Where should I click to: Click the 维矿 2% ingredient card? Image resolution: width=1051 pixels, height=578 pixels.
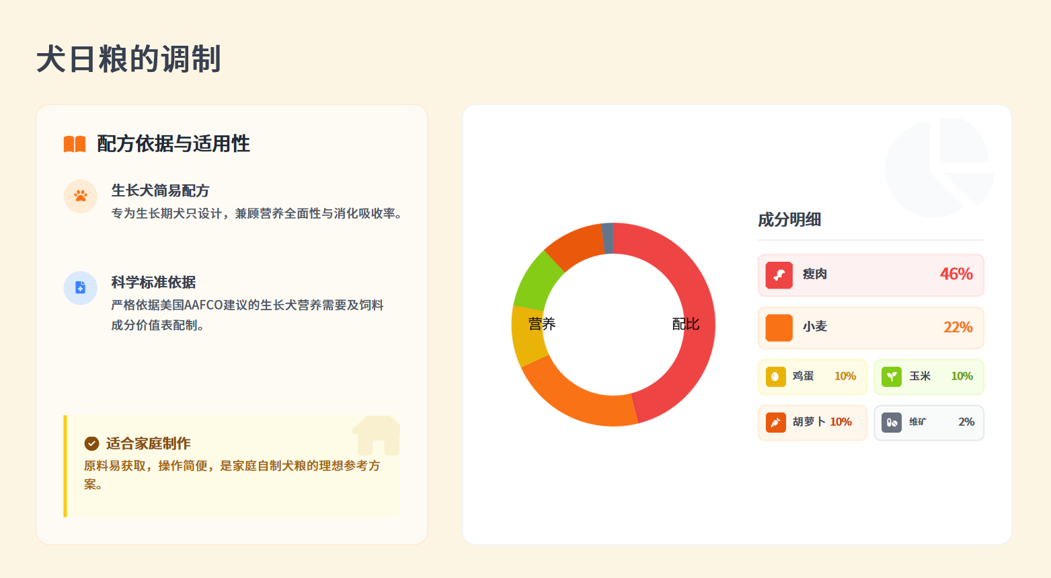(x=929, y=423)
